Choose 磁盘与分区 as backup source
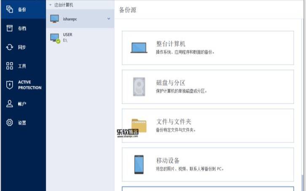Viewport: 306px width, 191px height. point(208,87)
